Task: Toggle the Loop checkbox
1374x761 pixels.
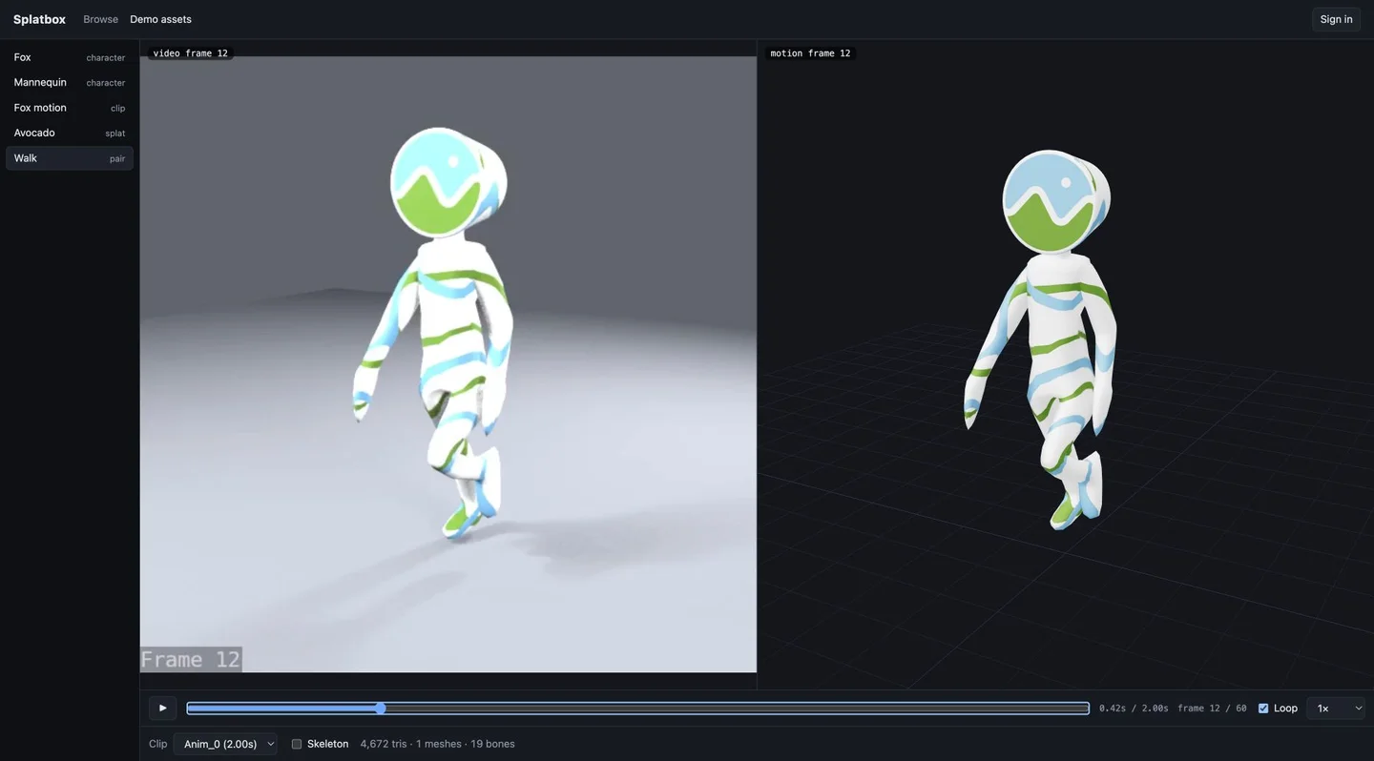Action: click(x=1263, y=709)
